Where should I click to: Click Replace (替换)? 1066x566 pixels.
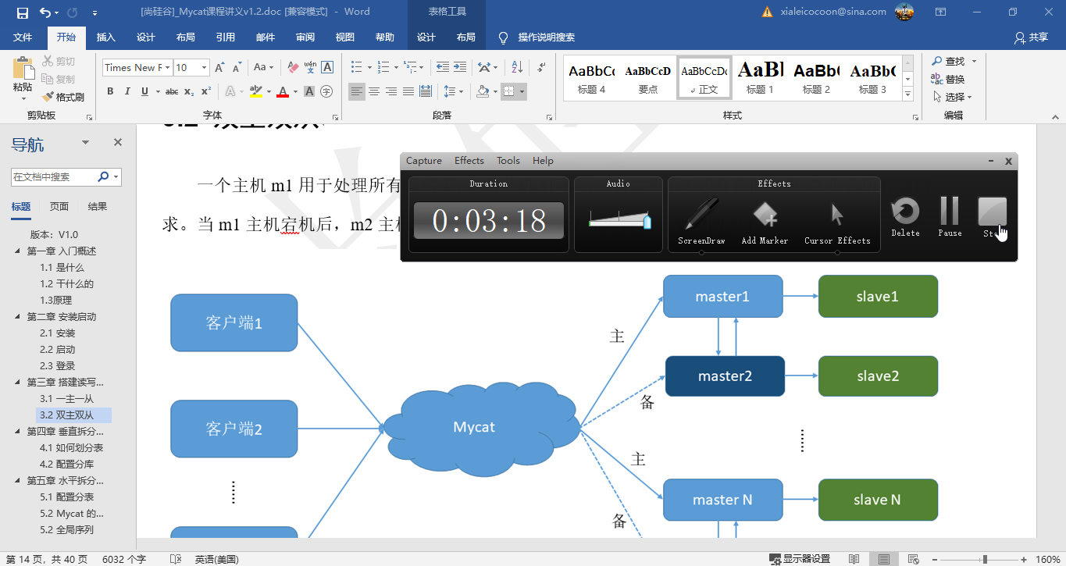pos(948,79)
